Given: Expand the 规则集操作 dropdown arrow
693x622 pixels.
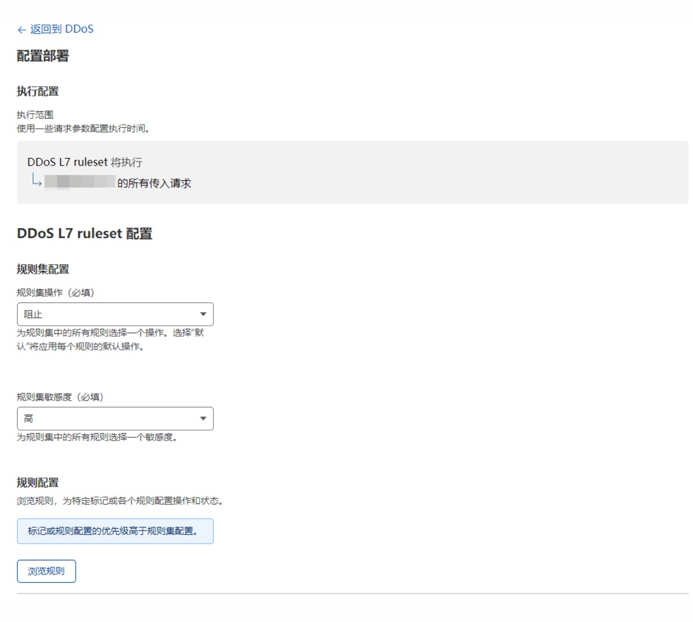Looking at the screenshot, I should [203, 314].
